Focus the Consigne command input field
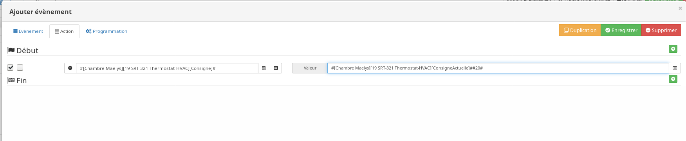The height and width of the screenshot is (141, 686). pyautogui.click(x=167, y=68)
